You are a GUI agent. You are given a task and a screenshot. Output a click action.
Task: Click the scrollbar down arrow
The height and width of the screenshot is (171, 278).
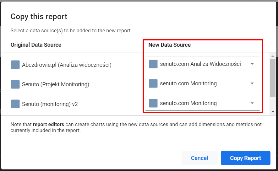273,111
